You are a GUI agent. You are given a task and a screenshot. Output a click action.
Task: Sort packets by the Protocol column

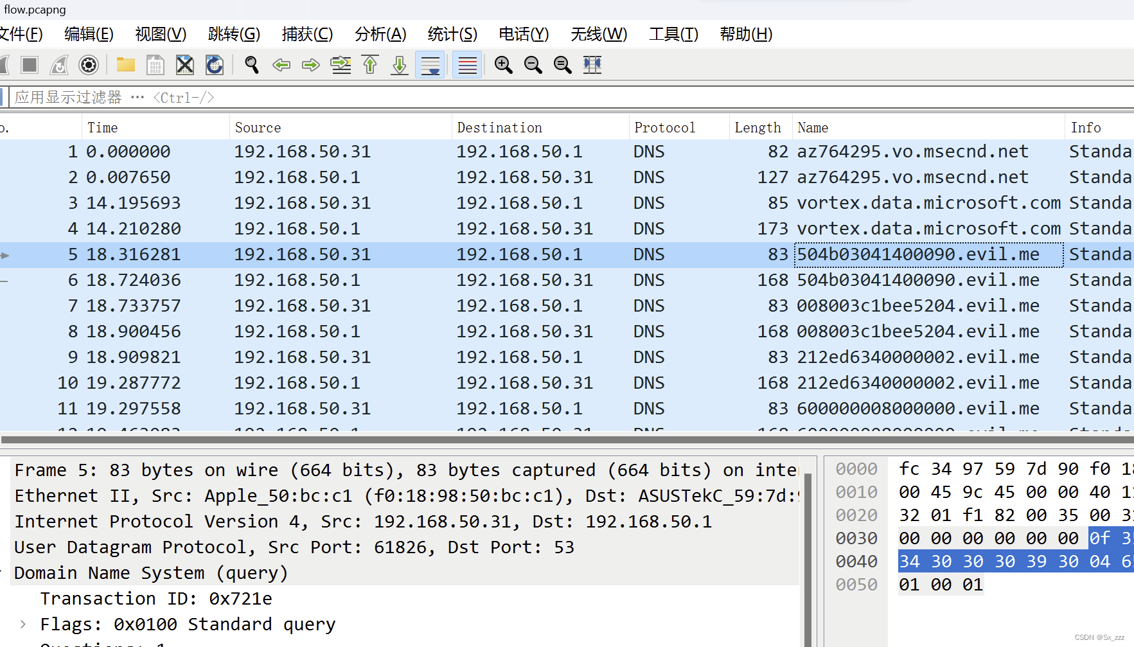664,127
